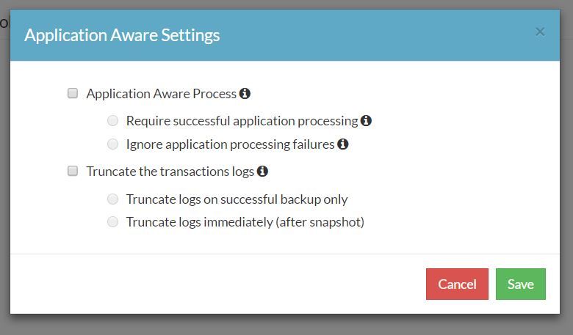Choose Truncate logs immediately (after snapshot) radio
Screen dimensions: 573x335
click(x=112, y=221)
